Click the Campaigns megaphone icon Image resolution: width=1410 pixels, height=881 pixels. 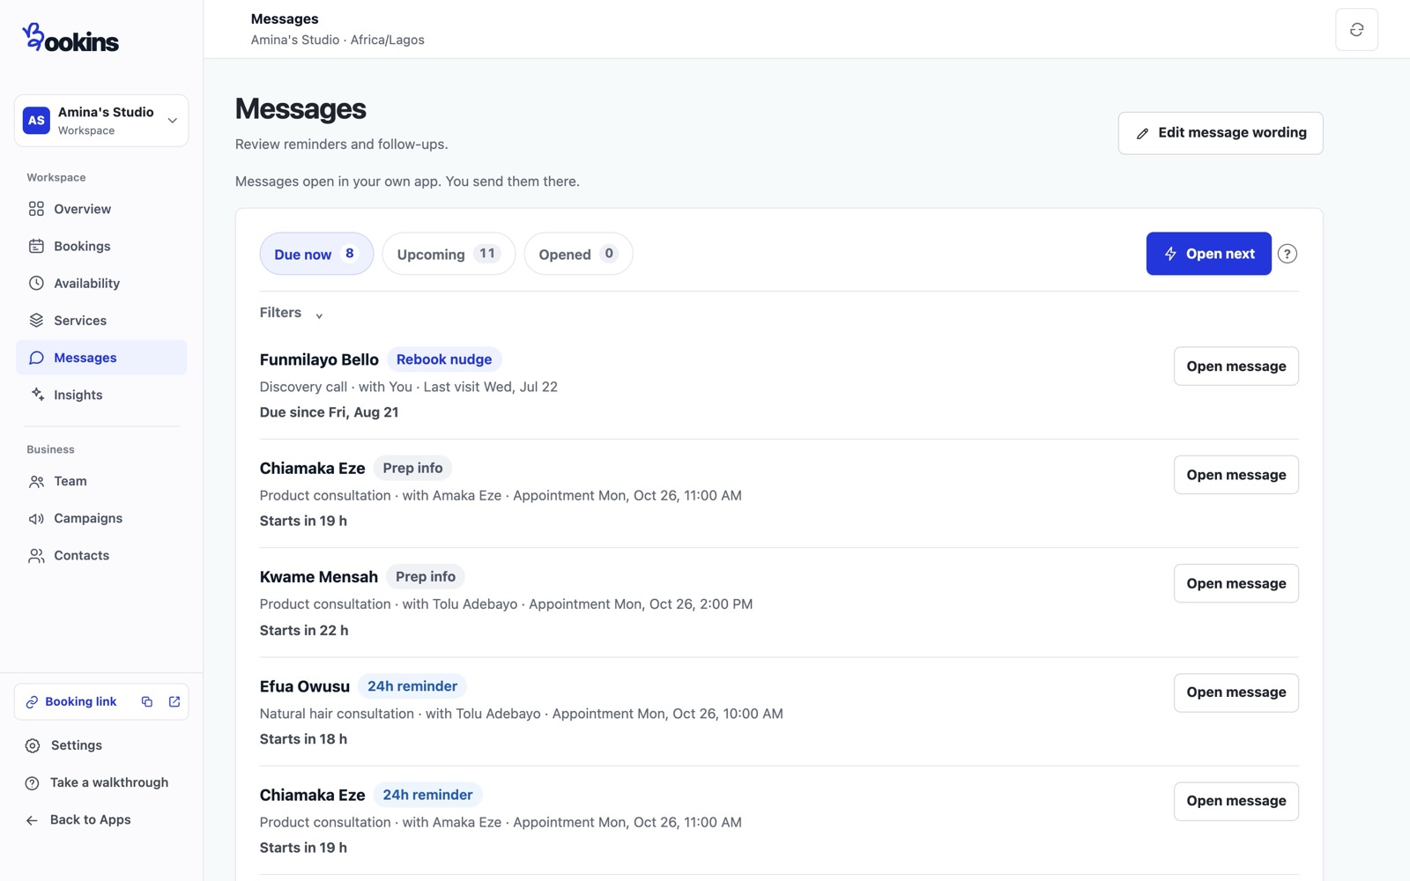coord(36,518)
